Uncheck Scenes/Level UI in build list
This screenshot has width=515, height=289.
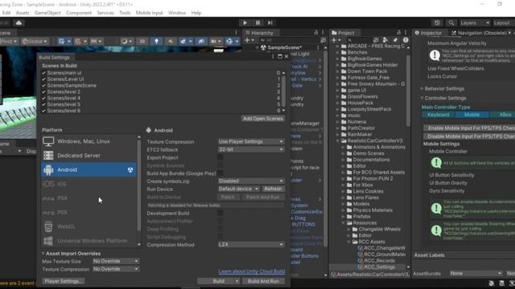43,79
